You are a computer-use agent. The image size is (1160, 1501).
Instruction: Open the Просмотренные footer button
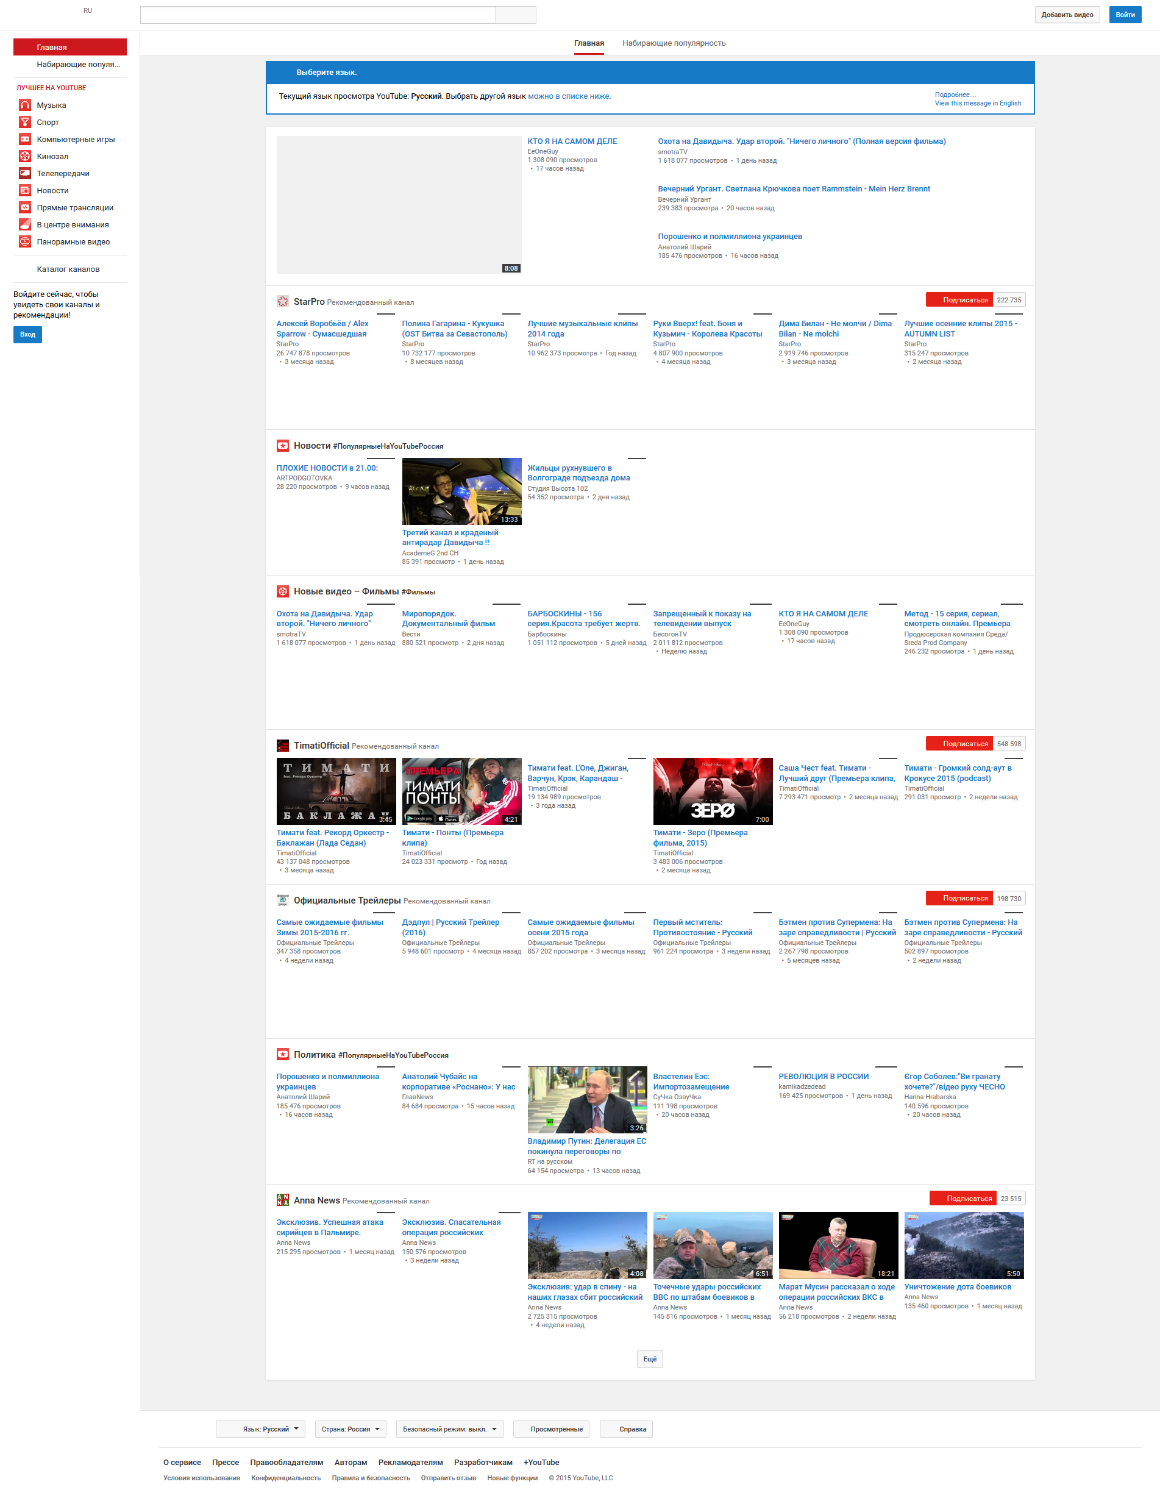click(552, 1429)
